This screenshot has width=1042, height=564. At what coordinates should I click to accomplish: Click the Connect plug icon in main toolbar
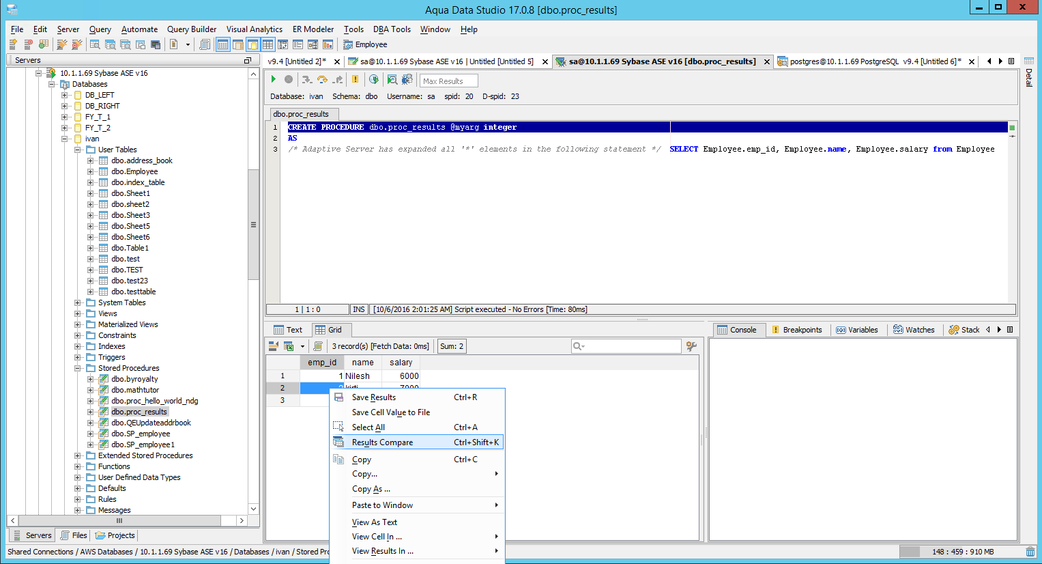tap(61, 44)
